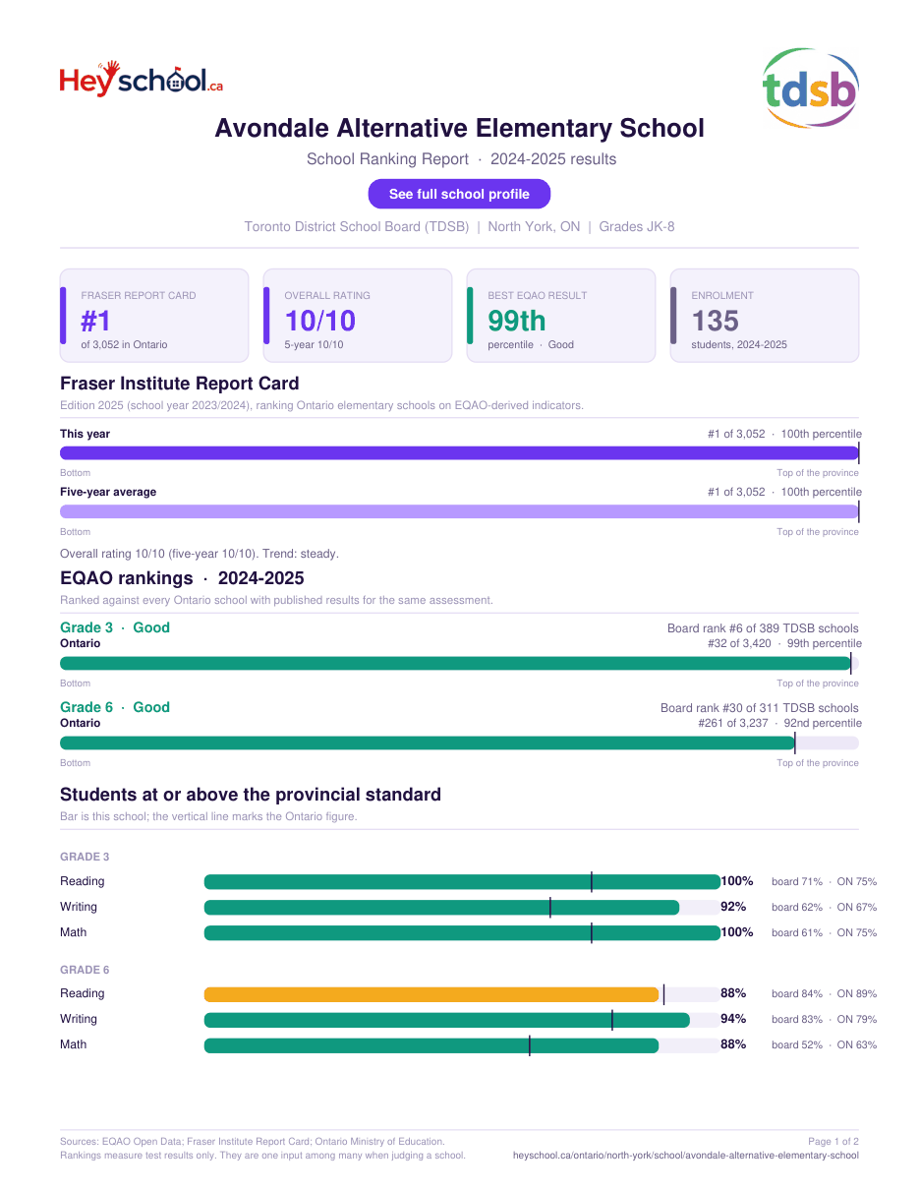Click the Overall rating trend steady sentence
Viewport: 919px width, 1190px height.
pos(200,554)
